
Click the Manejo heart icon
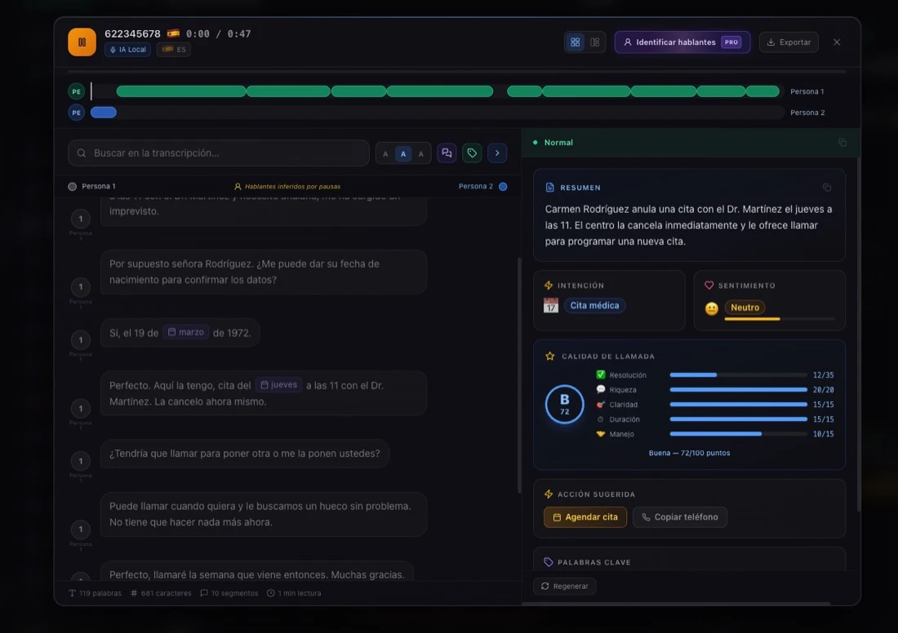click(600, 434)
